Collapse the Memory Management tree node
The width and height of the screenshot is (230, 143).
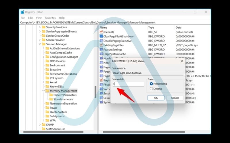[x=43, y=91]
